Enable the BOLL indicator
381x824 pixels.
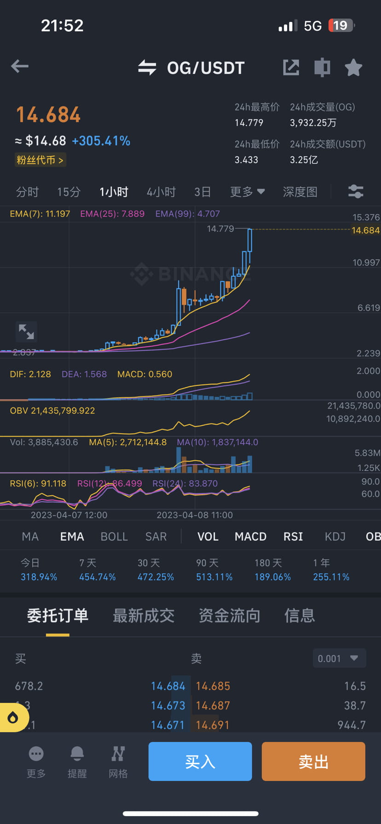(114, 536)
